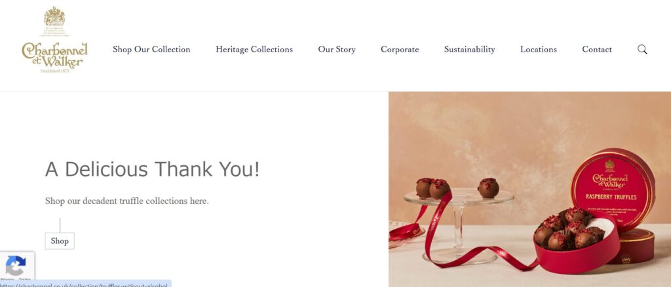
Task: Click the status bar URL preview
Action: coord(85,284)
